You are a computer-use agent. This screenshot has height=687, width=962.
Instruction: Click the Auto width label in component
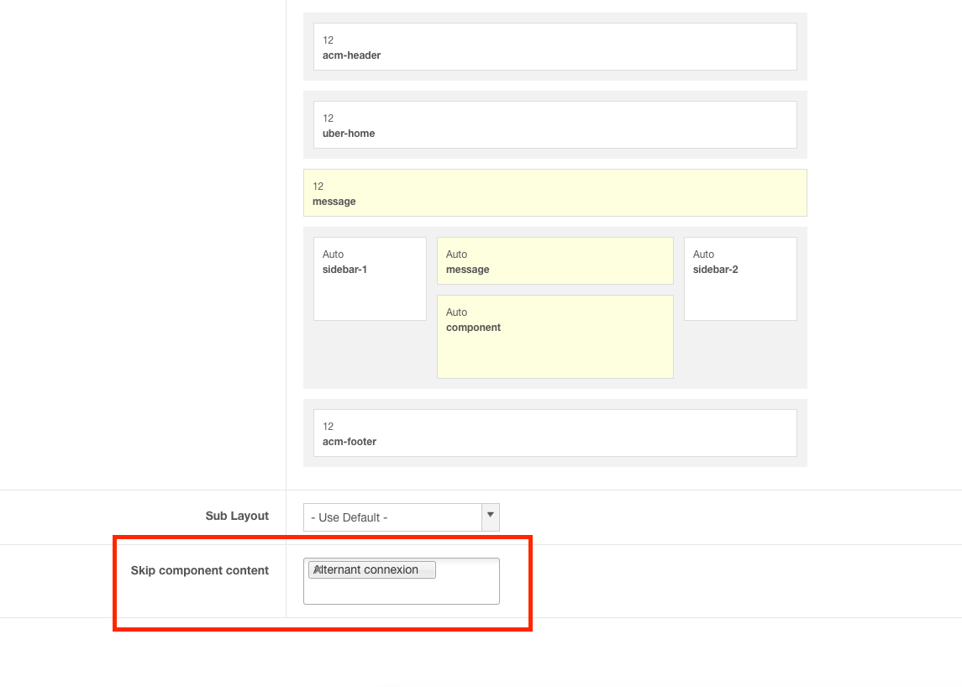pyautogui.click(x=457, y=312)
